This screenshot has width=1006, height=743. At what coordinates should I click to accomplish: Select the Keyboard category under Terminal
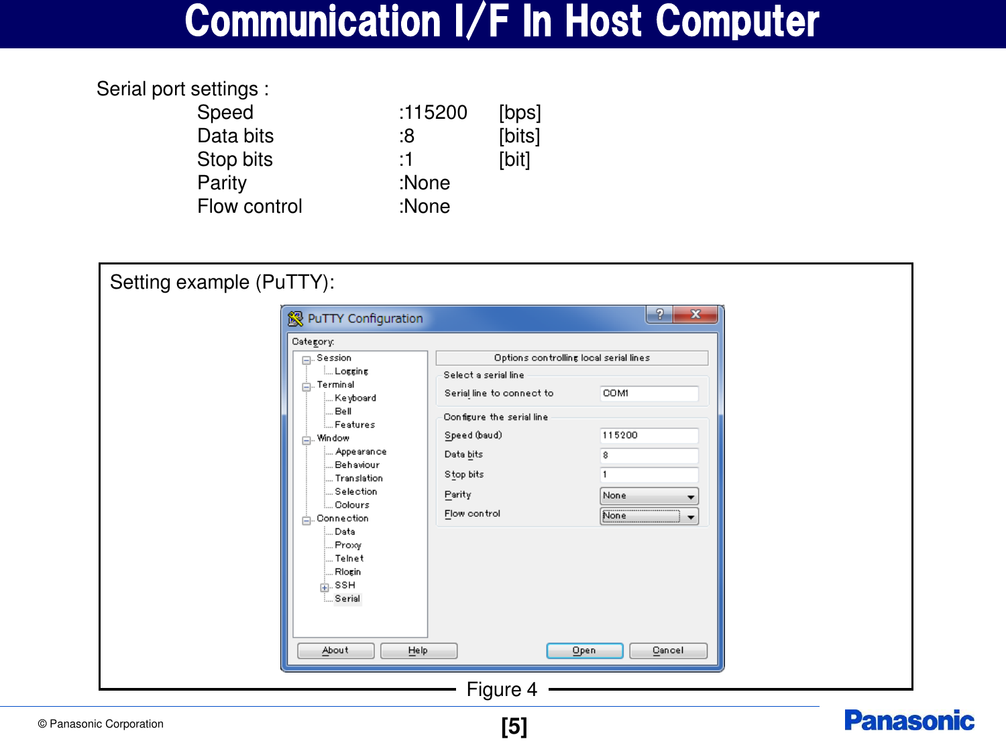pos(355,397)
